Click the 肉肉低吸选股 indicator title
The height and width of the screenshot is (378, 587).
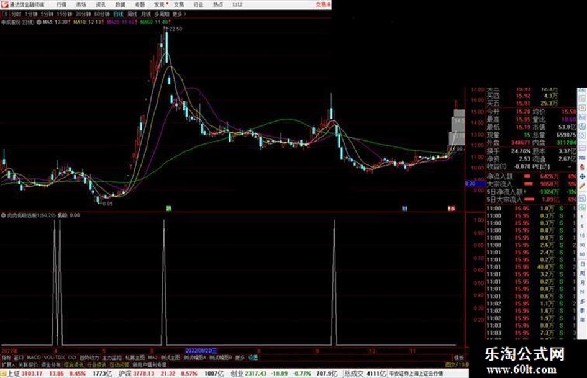coord(32,215)
